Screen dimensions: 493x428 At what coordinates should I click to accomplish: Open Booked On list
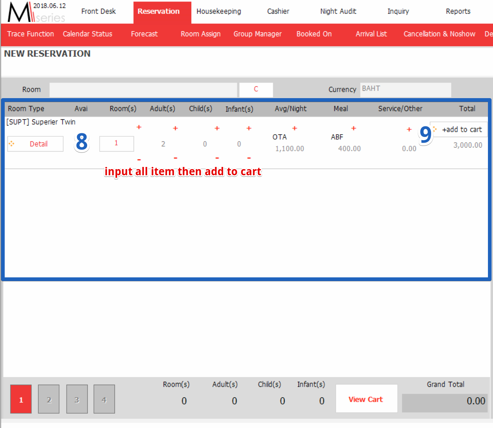[x=314, y=34]
